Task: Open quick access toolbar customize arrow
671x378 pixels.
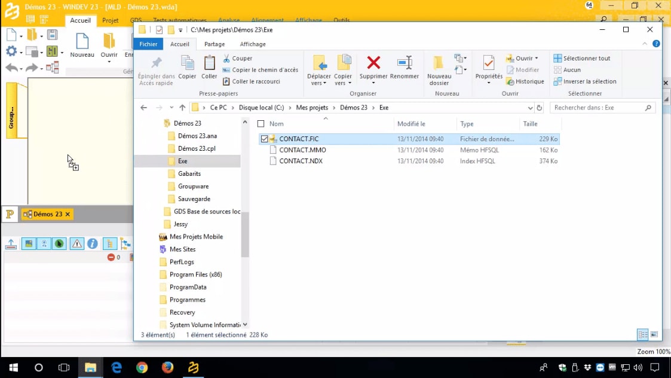Action: pyautogui.click(x=180, y=30)
